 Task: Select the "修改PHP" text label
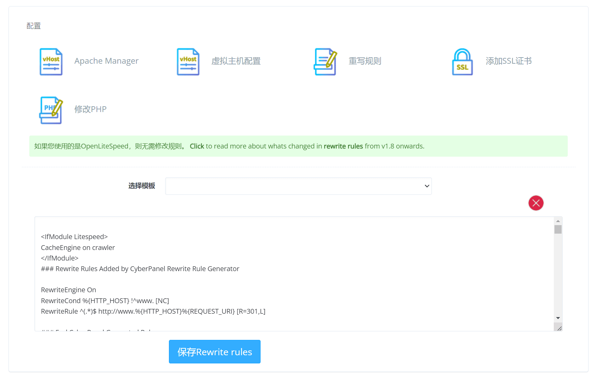[90, 109]
